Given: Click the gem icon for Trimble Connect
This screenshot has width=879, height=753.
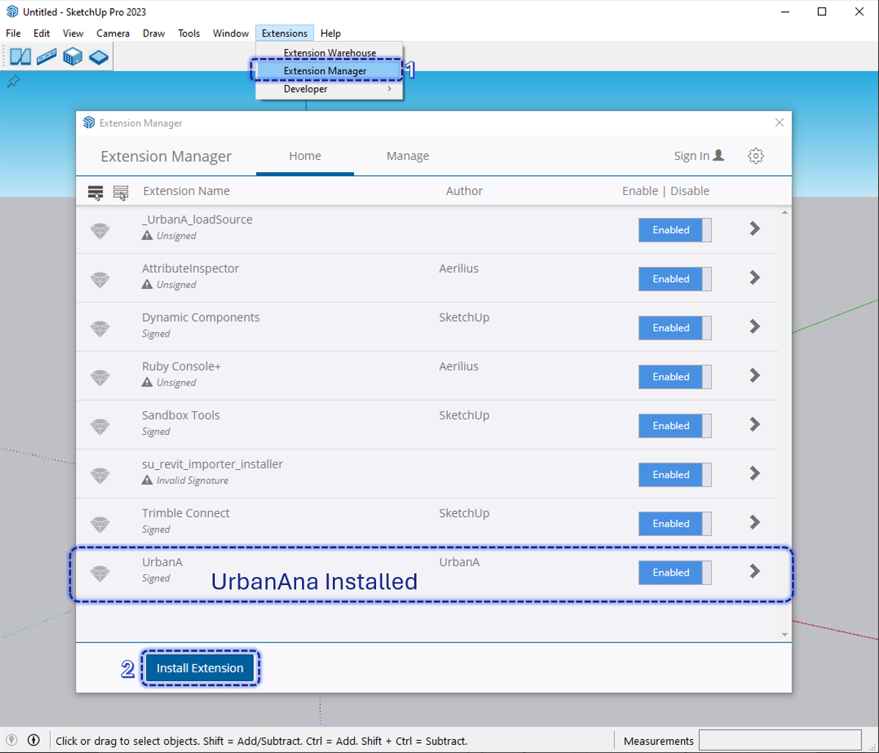Looking at the screenshot, I should [x=100, y=524].
